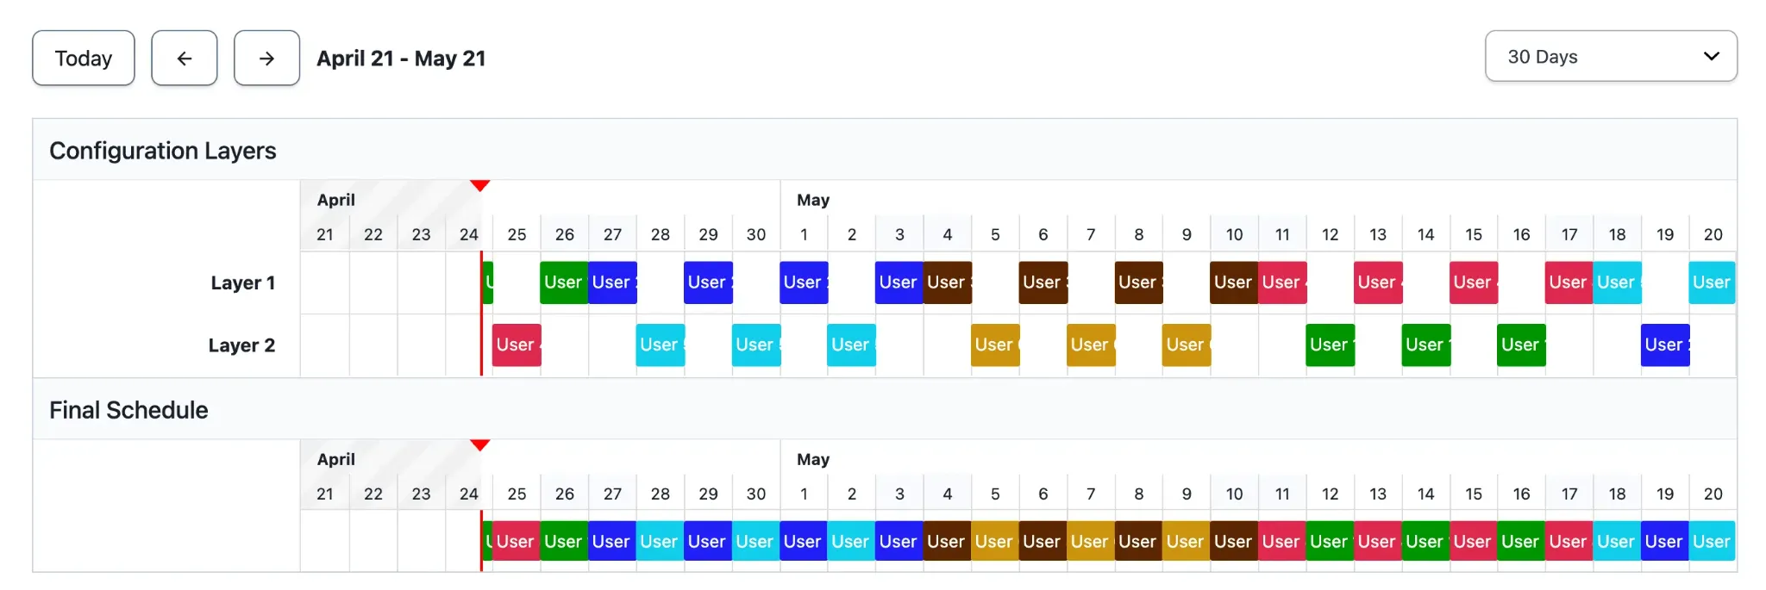This screenshot has width=1766, height=590.
Task: Select Layer 2 cyan shift on May 2
Action: pyautogui.click(x=851, y=345)
